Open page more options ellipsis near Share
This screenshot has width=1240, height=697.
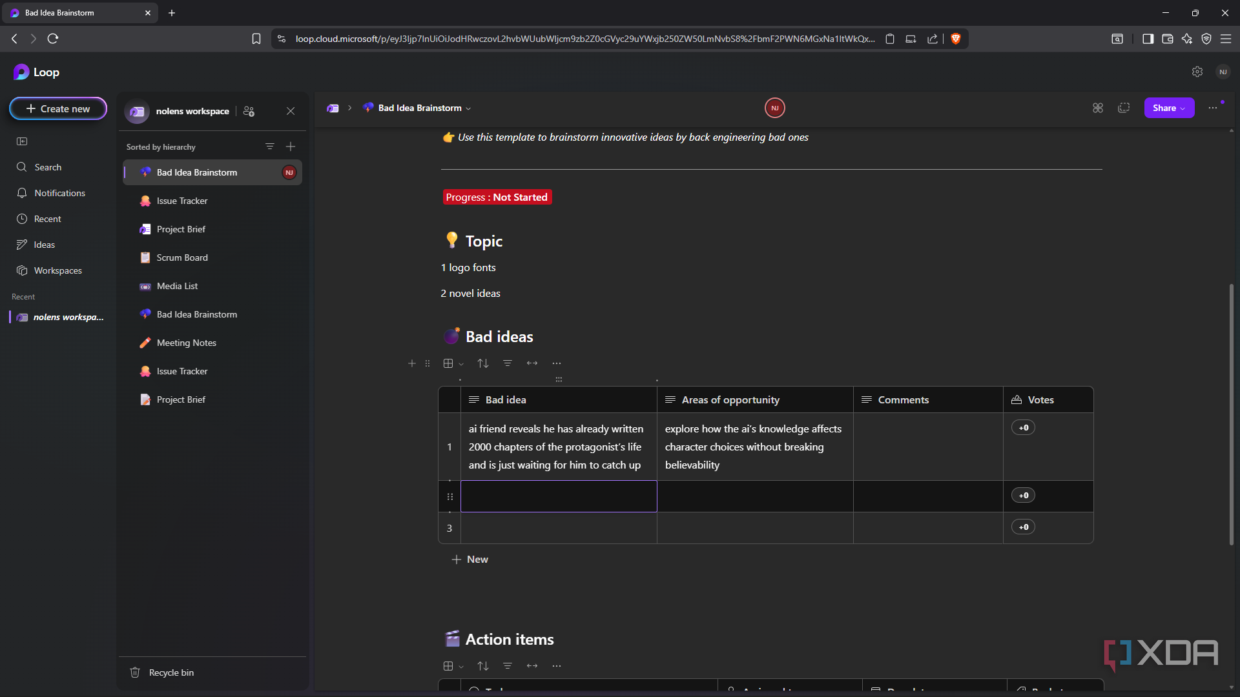point(1213,108)
